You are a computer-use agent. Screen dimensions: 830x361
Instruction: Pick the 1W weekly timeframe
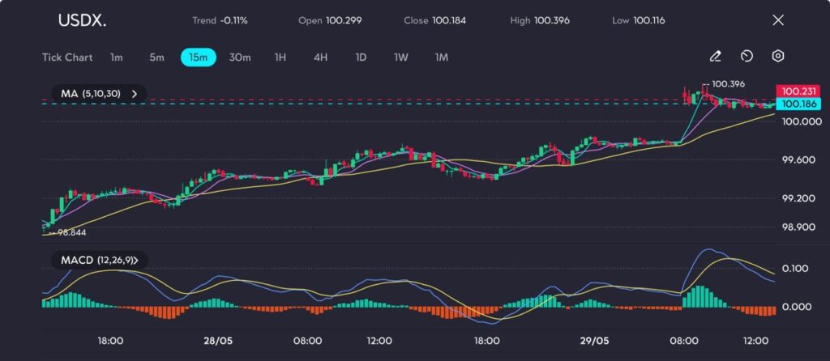[x=401, y=57]
